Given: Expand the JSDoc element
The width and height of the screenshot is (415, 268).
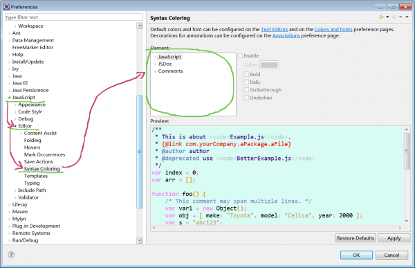Looking at the screenshot, I should pyautogui.click(x=156, y=64).
